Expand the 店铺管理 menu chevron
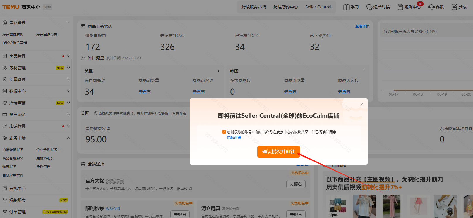473x218 pixels. click(68, 126)
